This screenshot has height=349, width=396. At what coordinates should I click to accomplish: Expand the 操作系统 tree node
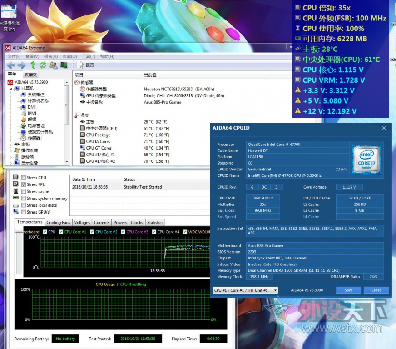pos(10,151)
